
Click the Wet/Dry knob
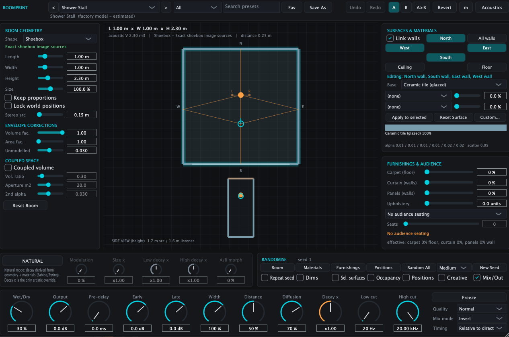[x=21, y=312]
